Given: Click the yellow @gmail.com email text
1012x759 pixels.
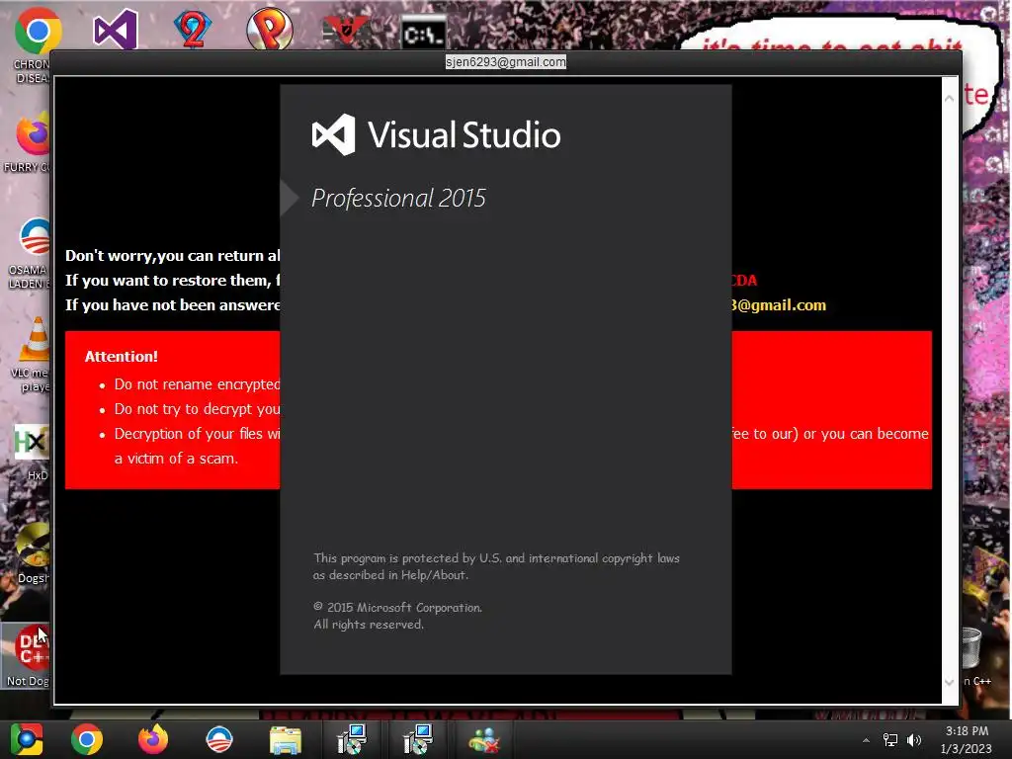Looking at the screenshot, I should (779, 304).
